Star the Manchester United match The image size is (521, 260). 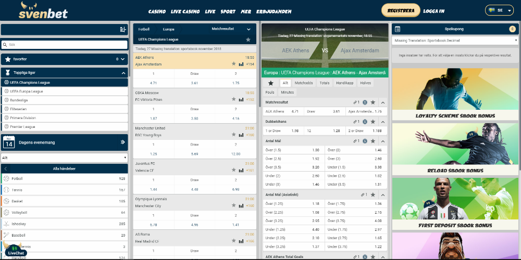click(x=233, y=135)
